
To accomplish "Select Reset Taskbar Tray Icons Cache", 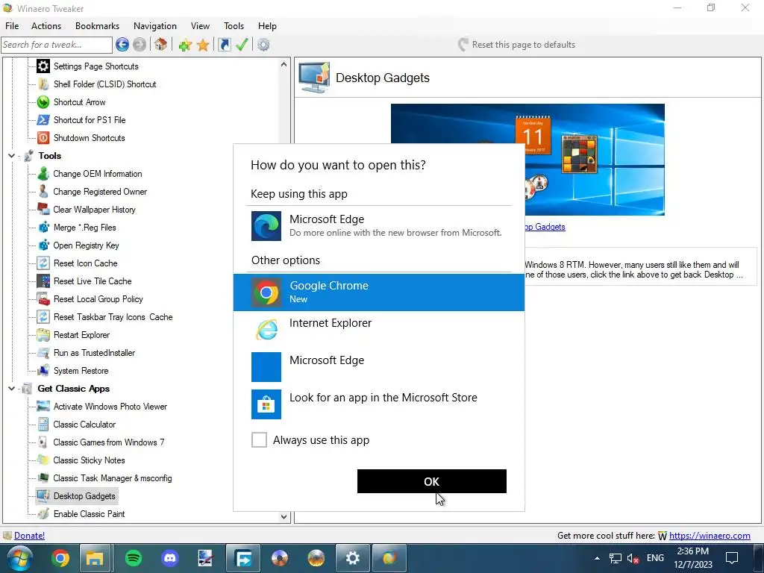I will (113, 317).
